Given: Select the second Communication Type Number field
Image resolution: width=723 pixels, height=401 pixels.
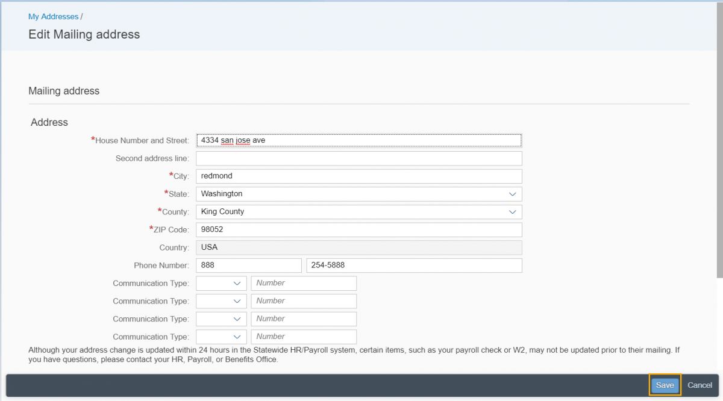Looking at the screenshot, I should pos(304,301).
